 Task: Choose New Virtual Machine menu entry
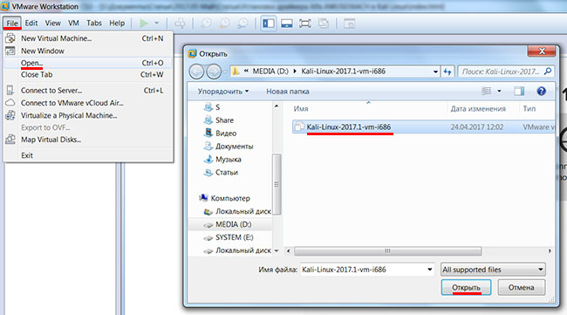click(x=87, y=38)
